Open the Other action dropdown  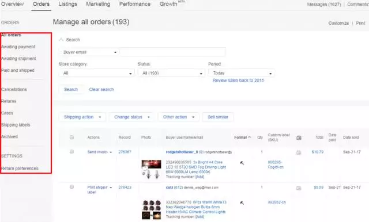click(179, 117)
